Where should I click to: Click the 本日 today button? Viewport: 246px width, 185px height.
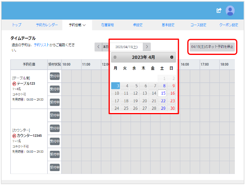click(x=106, y=47)
